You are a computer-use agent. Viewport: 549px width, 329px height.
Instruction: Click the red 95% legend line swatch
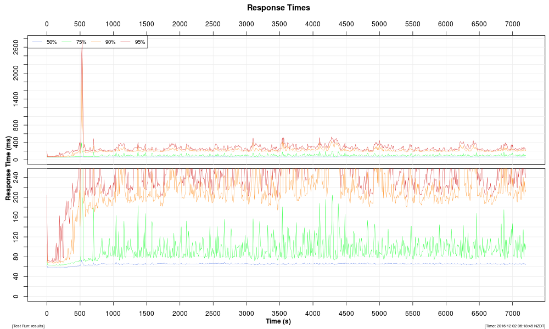126,42
